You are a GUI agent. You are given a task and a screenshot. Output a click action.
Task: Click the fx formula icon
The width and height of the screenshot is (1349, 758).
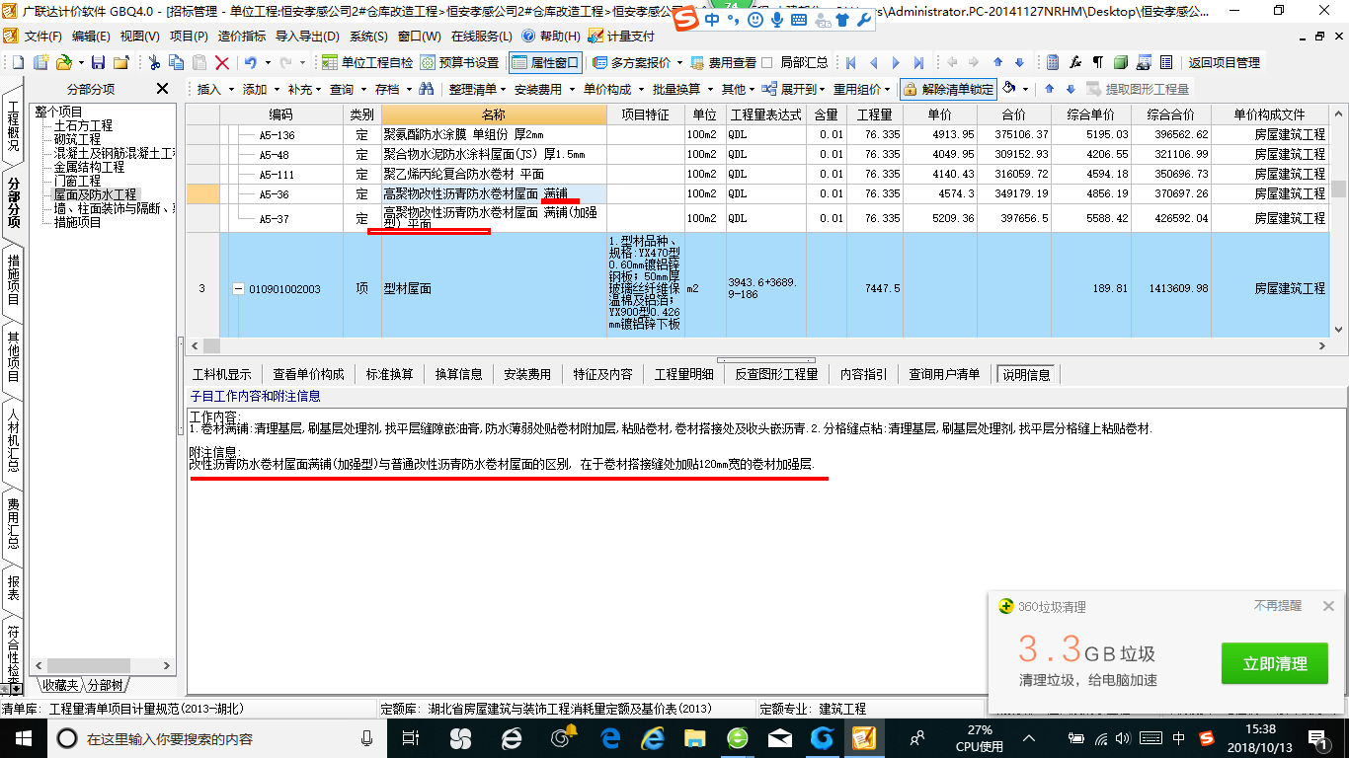coord(1075,62)
